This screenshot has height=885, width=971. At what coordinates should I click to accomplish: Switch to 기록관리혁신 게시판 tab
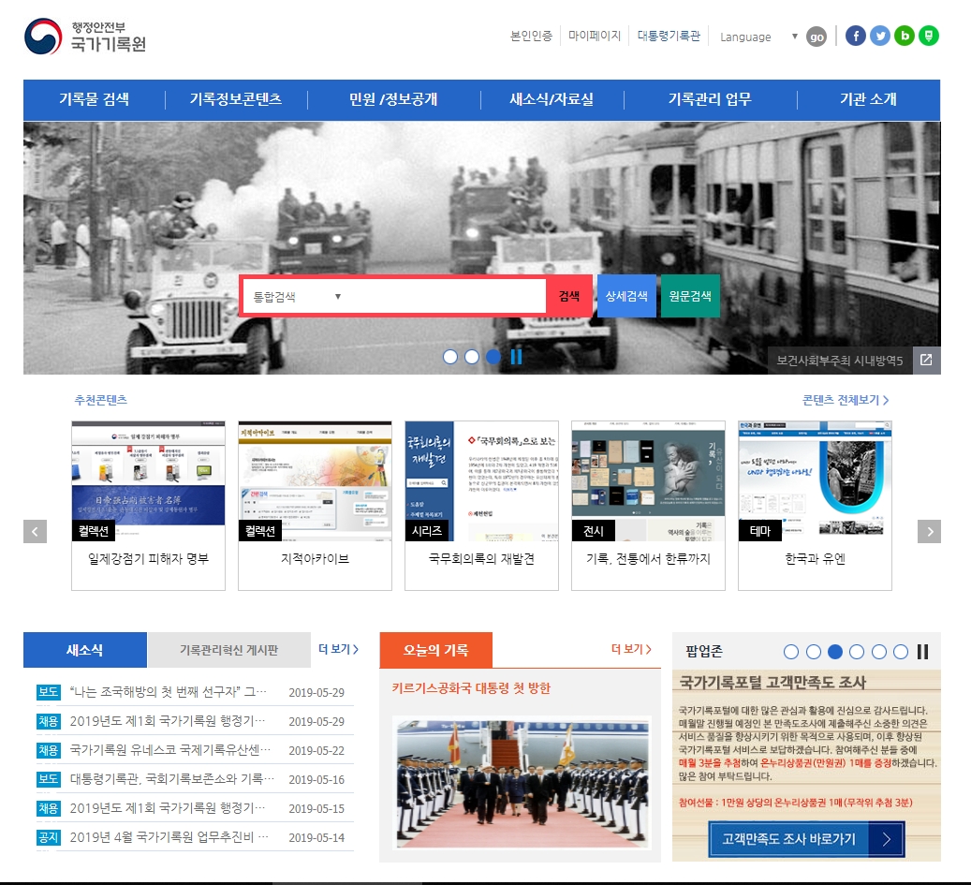228,650
